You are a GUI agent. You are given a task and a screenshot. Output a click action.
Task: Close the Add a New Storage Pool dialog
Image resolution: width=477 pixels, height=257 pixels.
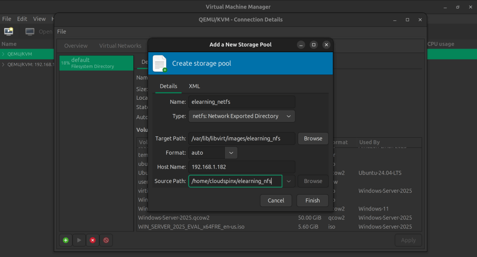[327, 45]
